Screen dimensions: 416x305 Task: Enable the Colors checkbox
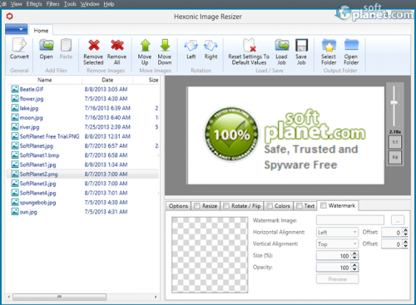(x=270, y=206)
